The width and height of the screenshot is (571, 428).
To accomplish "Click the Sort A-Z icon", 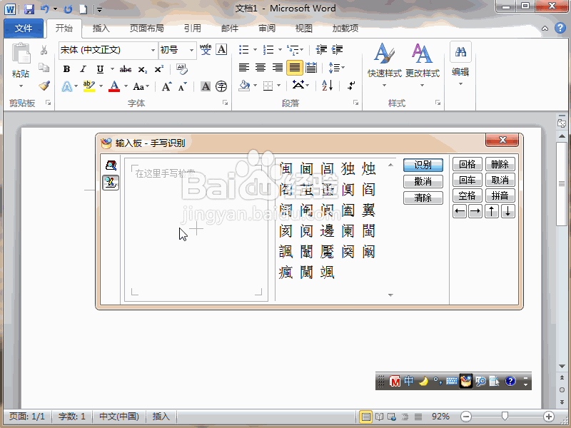I will (328, 86).
